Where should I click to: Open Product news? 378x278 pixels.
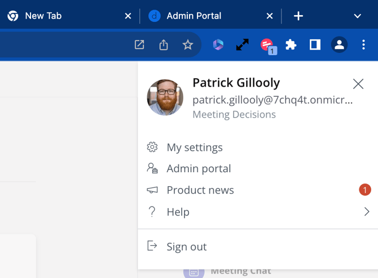(200, 190)
